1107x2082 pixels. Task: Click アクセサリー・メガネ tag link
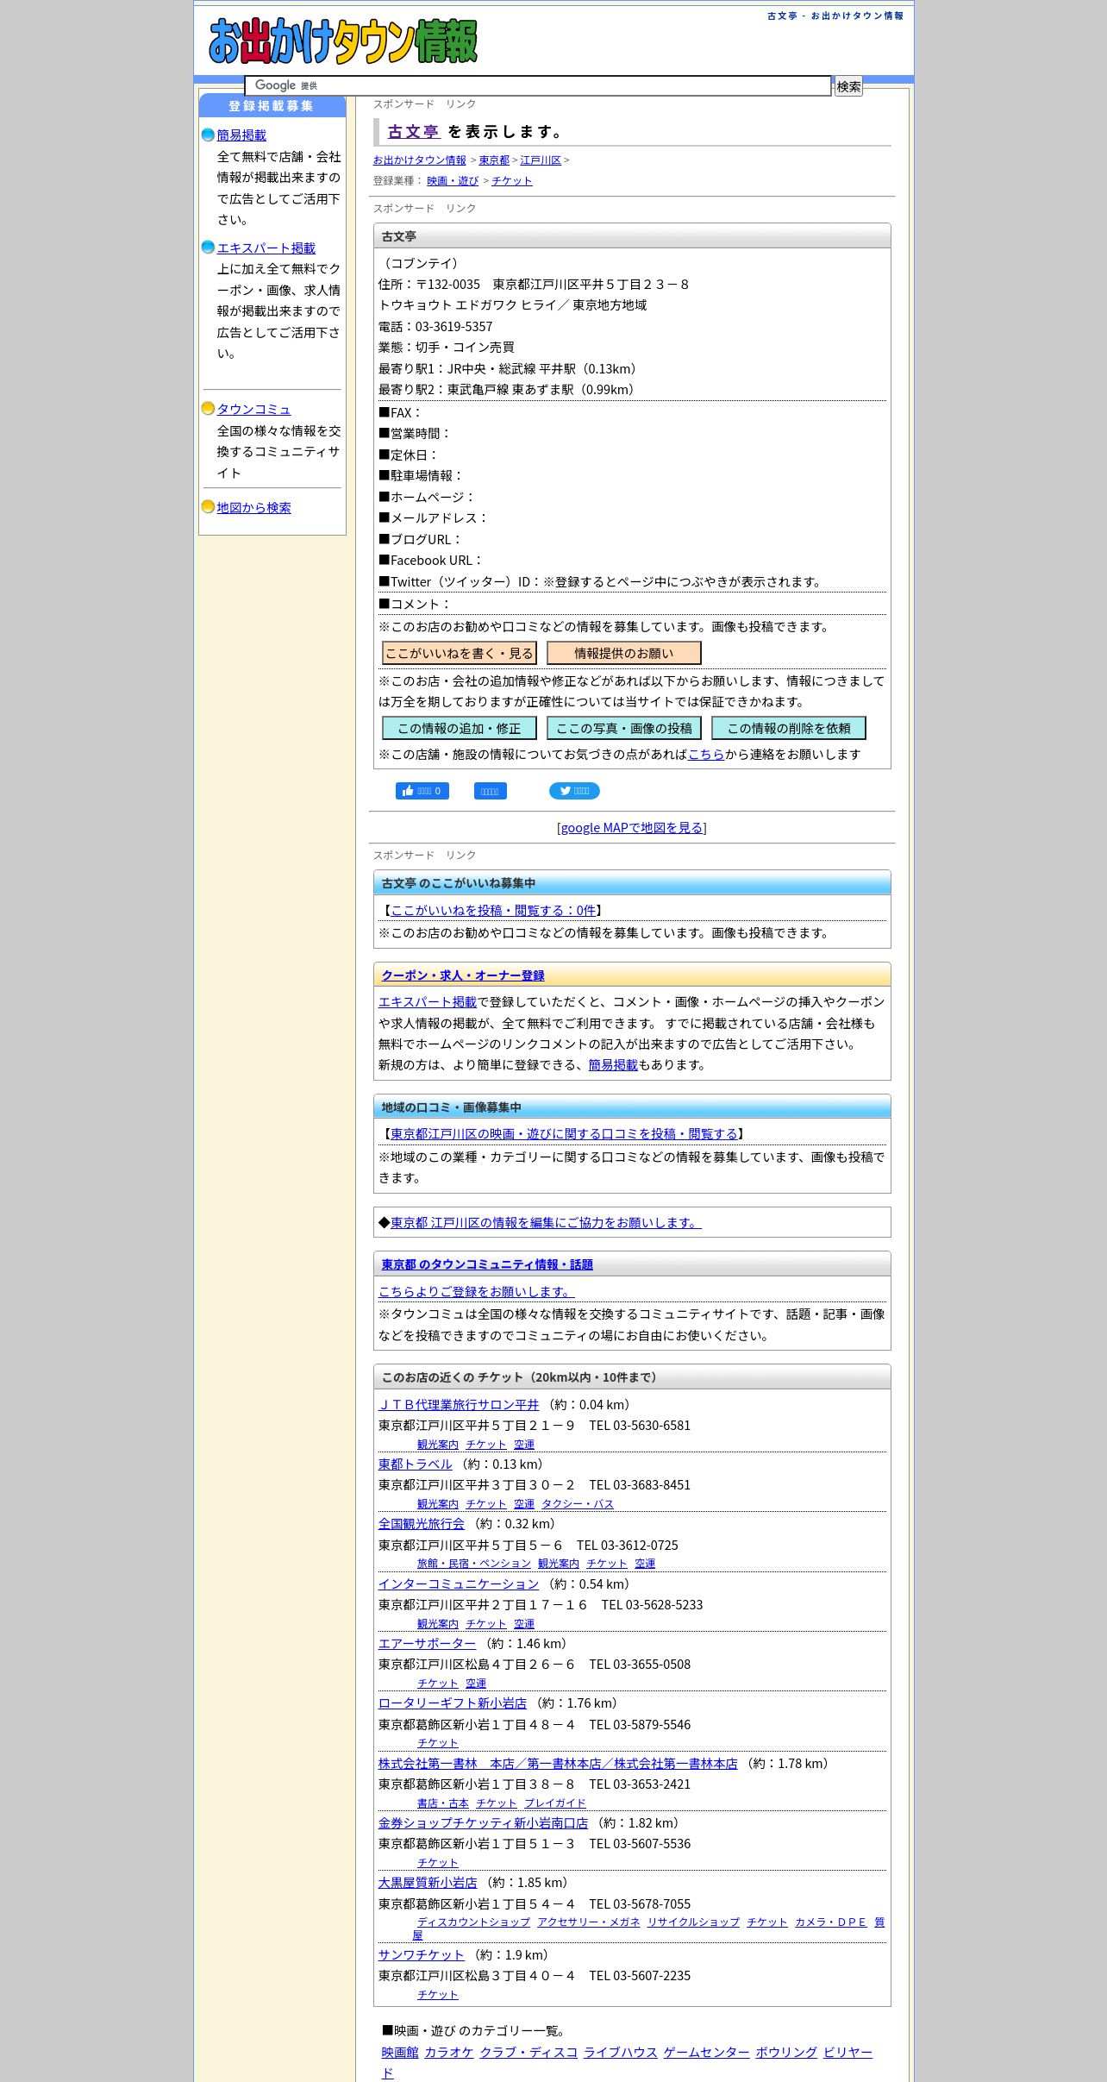589,1922
